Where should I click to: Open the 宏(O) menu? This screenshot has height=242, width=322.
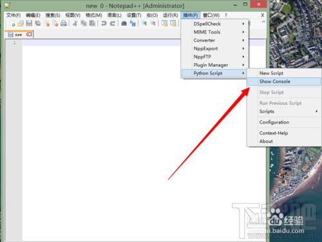tap(152, 15)
